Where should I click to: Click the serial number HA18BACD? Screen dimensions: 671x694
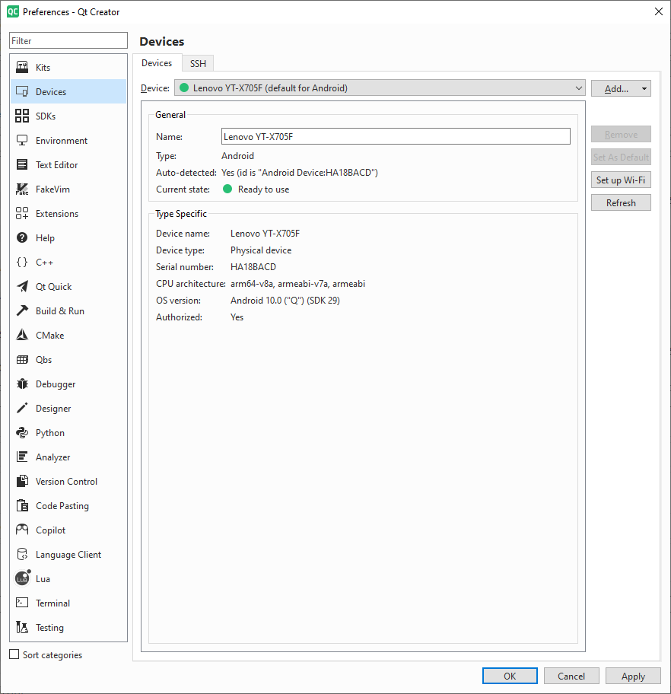(x=253, y=267)
